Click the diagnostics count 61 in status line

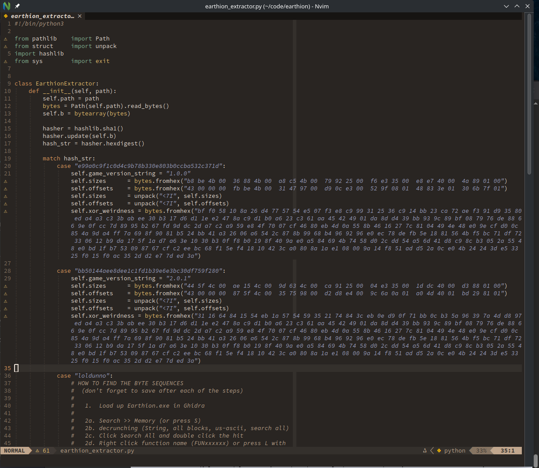[x=46, y=451]
